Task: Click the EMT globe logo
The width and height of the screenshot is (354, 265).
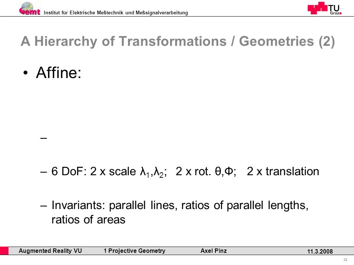Action: click(29, 9)
